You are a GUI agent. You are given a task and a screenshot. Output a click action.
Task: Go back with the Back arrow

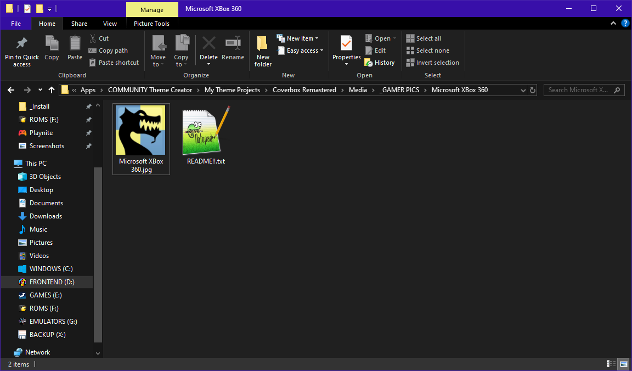[12, 90]
